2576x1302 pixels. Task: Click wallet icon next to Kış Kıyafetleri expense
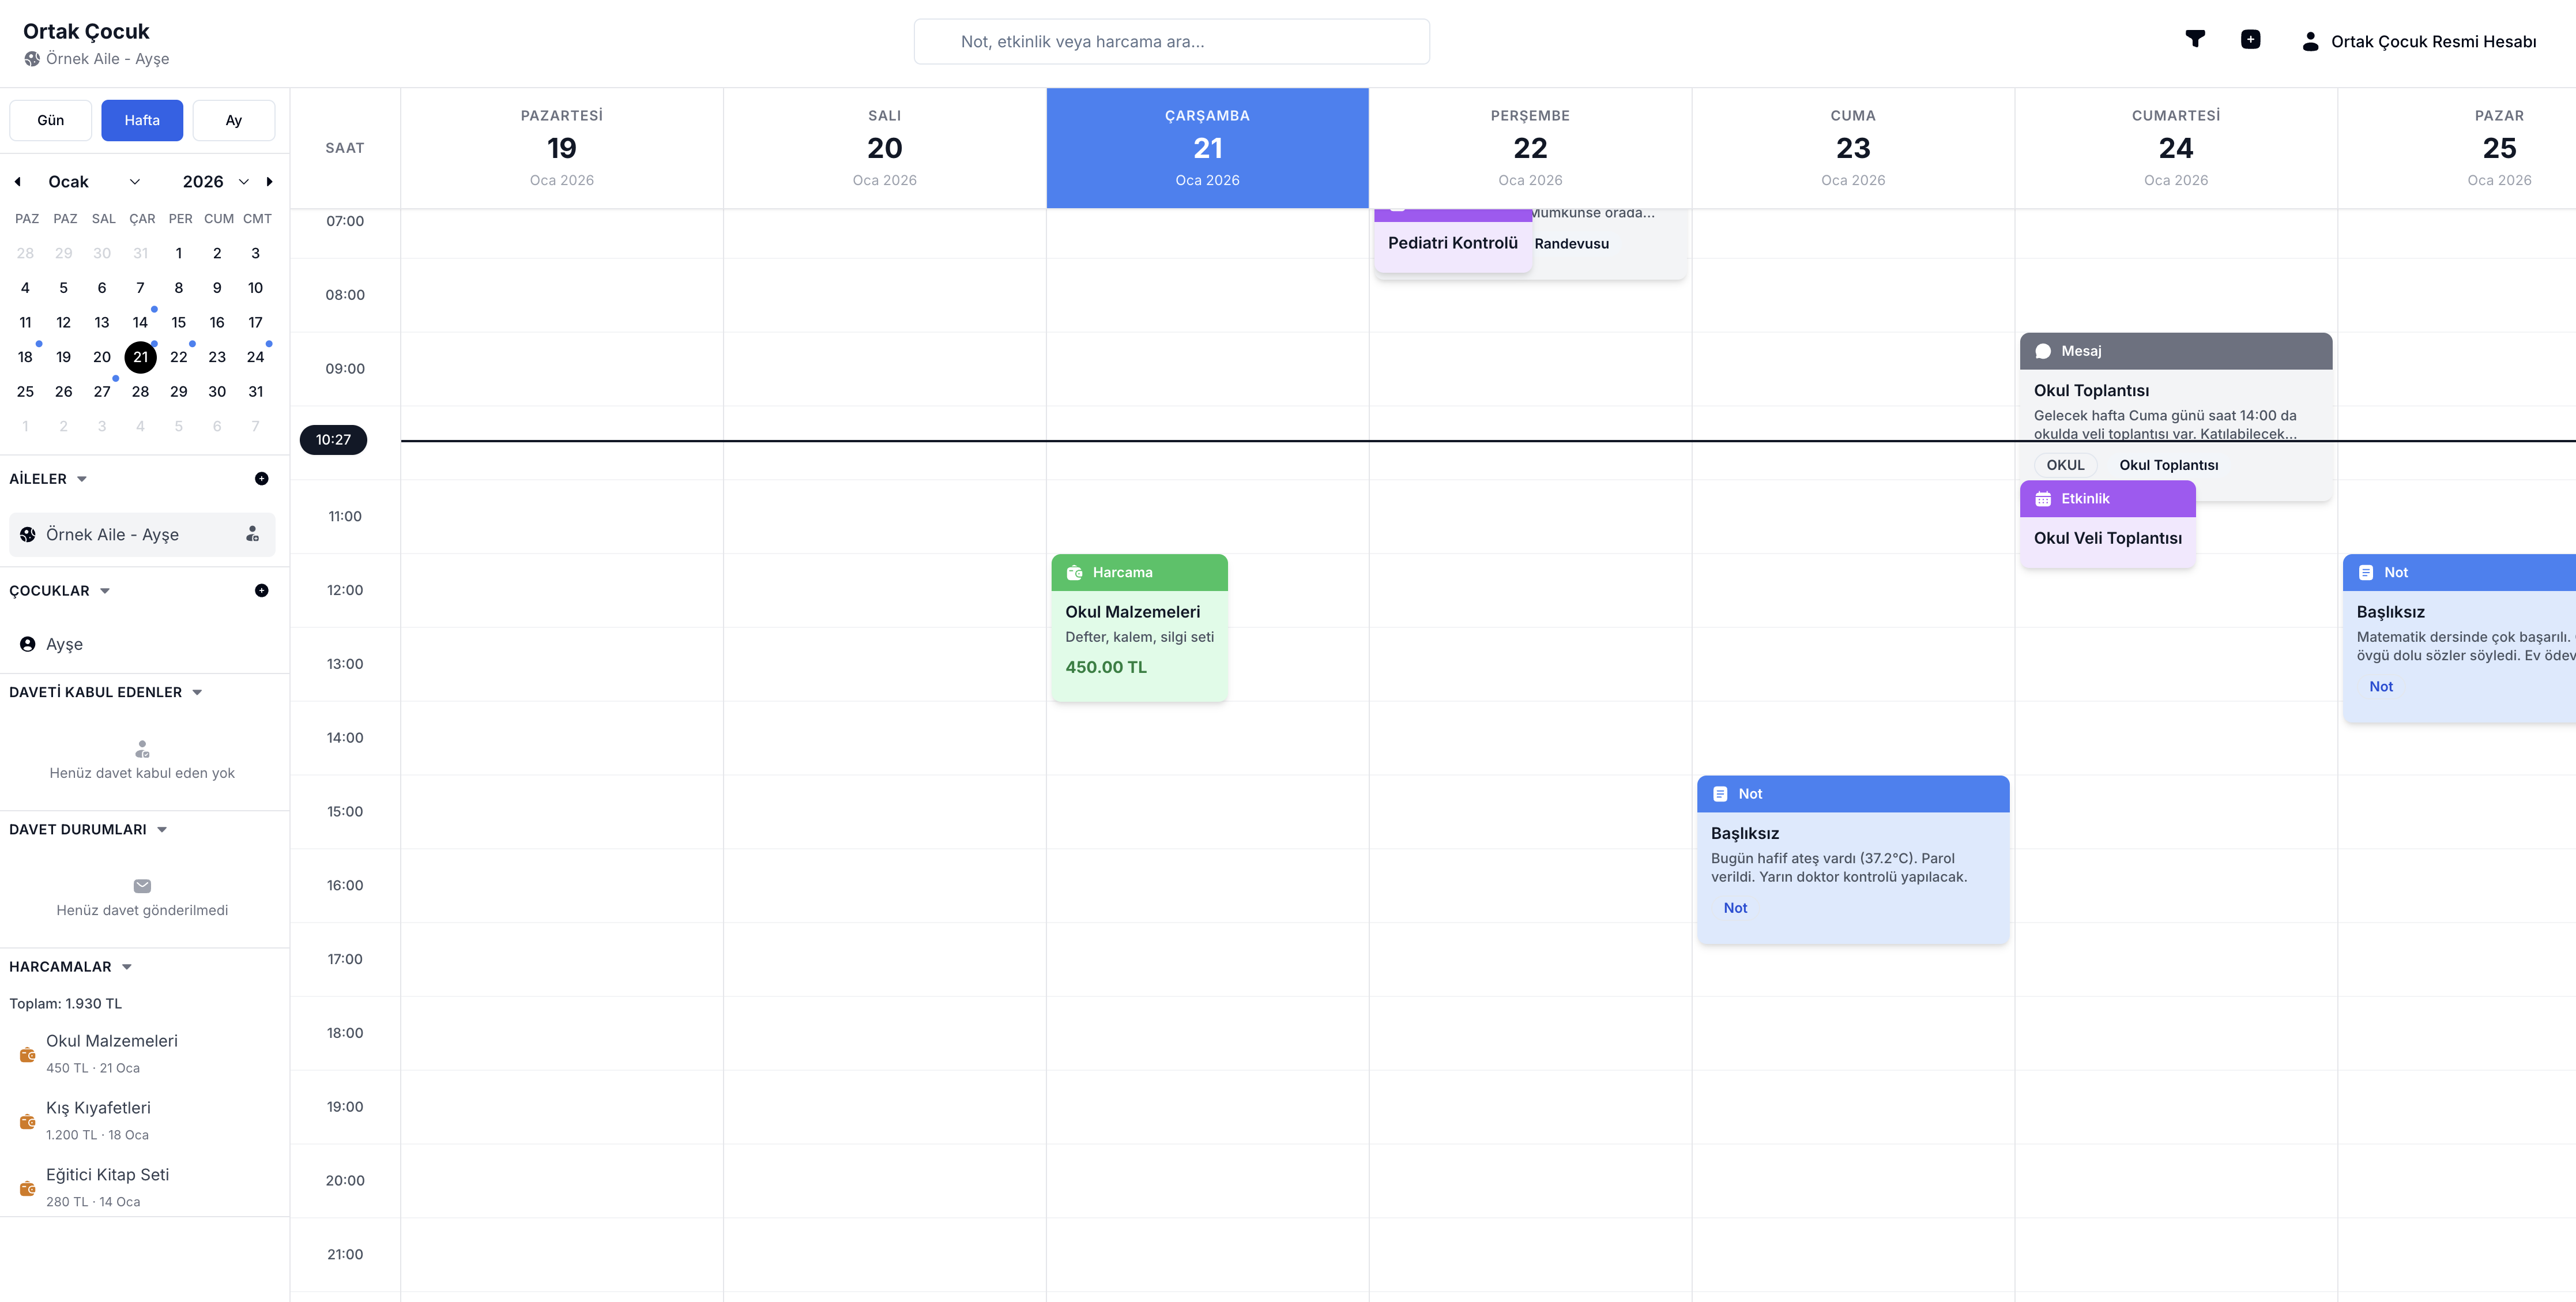click(28, 1121)
